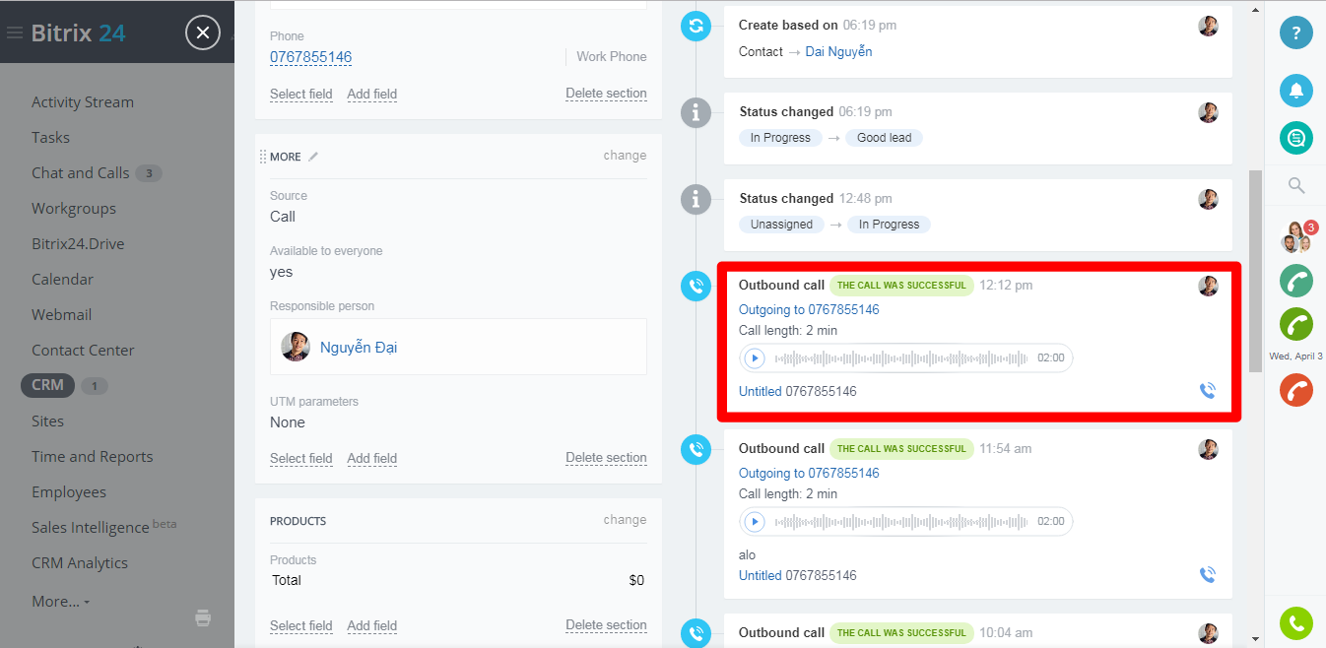Open notifications bell icon
Viewport: 1326px width, 648px height.
click(x=1296, y=90)
